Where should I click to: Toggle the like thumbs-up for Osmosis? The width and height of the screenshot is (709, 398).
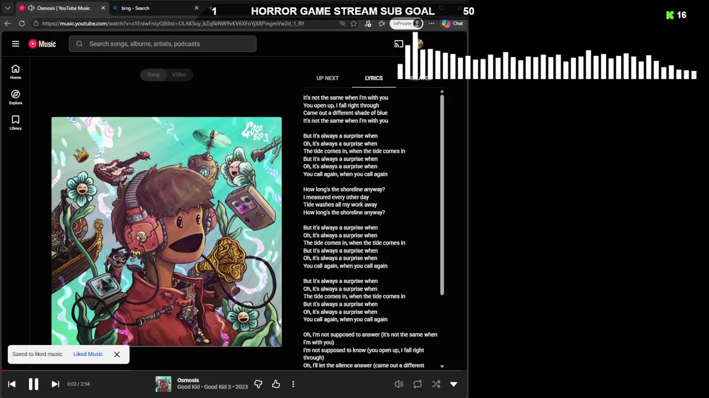pyautogui.click(x=276, y=384)
